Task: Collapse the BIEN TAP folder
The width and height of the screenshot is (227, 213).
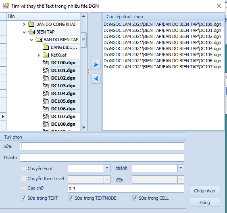Action: coord(24,32)
